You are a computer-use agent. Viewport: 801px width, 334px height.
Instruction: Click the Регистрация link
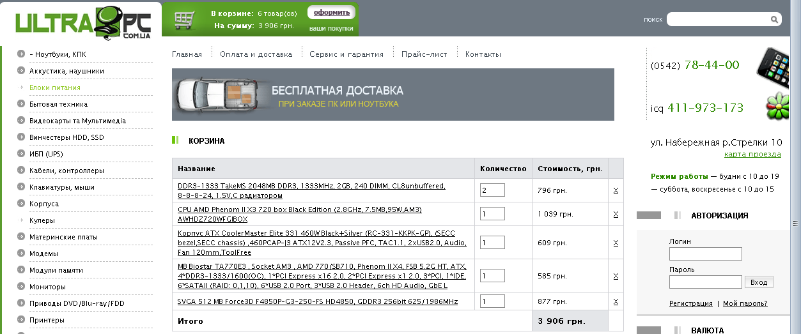pos(690,303)
